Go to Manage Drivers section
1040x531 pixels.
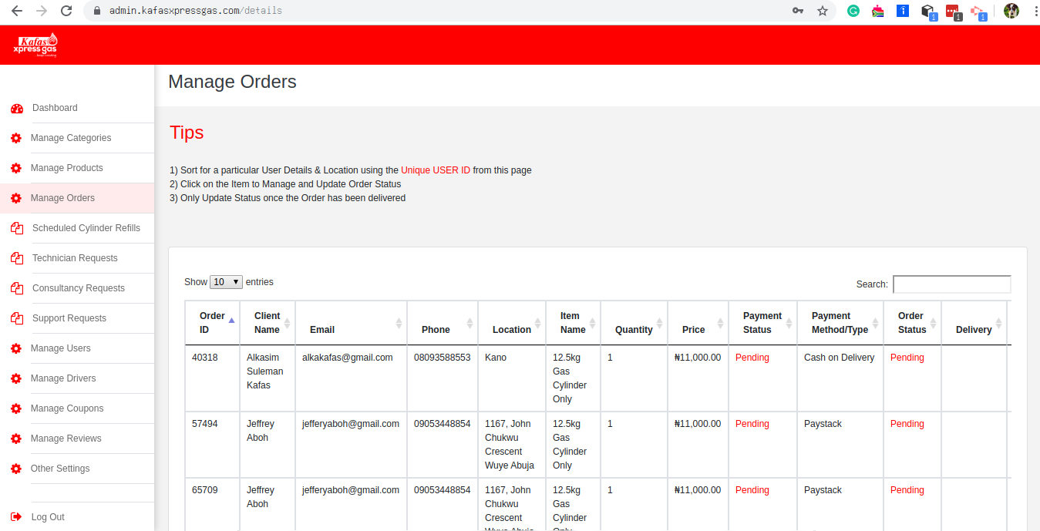pos(63,378)
